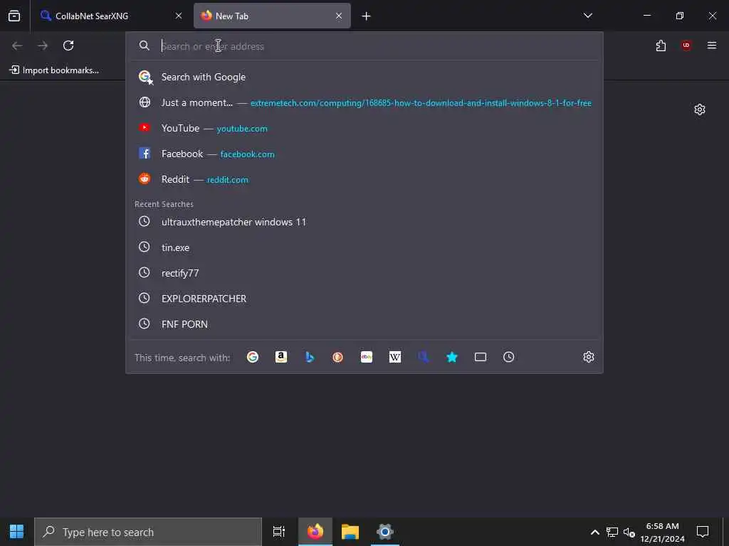The width and height of the screenshot is (729, 546).
Task: Go forward with the forward arrow
Action: pyautogui.click(x=43, y=45)
